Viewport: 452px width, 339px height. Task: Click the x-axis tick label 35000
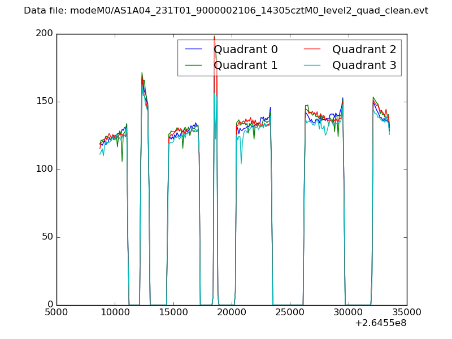[406, 313]
